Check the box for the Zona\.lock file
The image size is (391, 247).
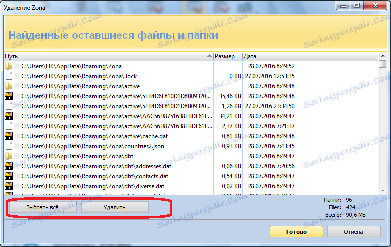(x=17, y=76)
